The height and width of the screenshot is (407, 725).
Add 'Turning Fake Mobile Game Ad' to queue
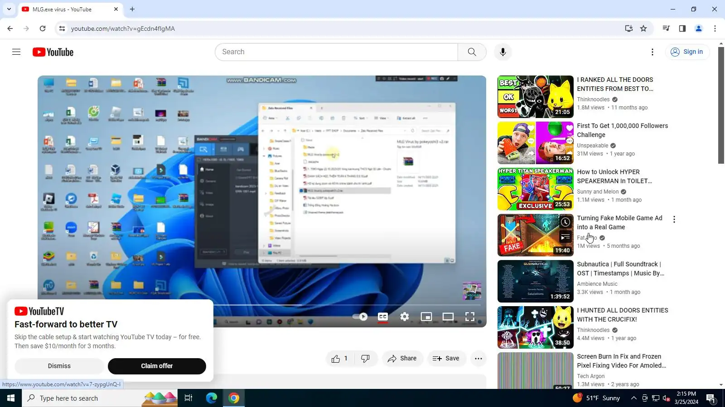click(x=565, y=237)
